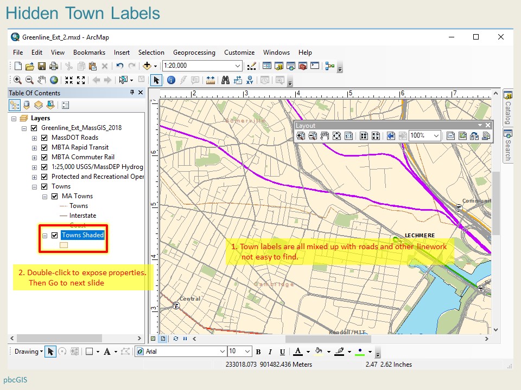Image resolution: width=521 pixels, height=390 pixels.
Task: Open a map document via folder icon
Action: (x=29, y=66)
